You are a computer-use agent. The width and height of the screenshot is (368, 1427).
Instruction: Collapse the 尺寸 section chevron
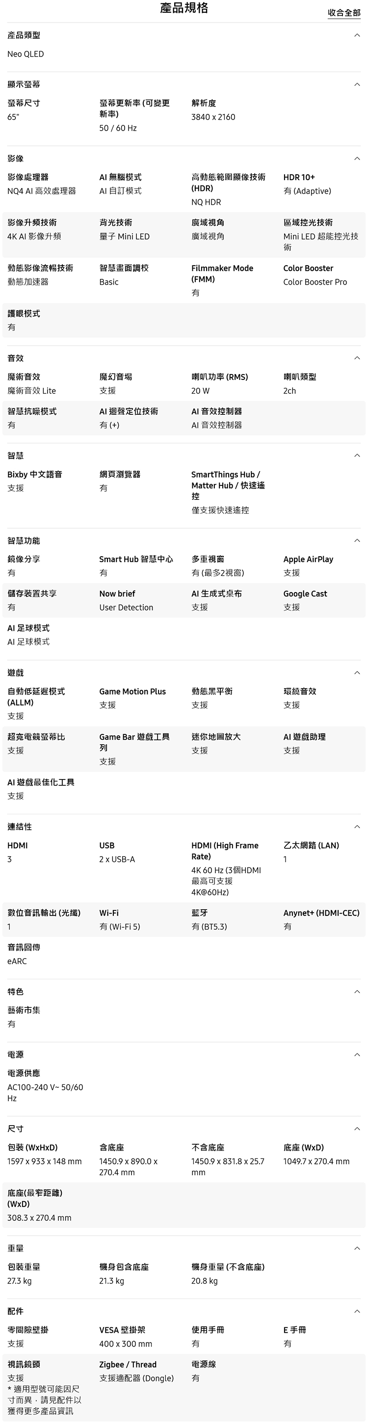coord(356,1129)
